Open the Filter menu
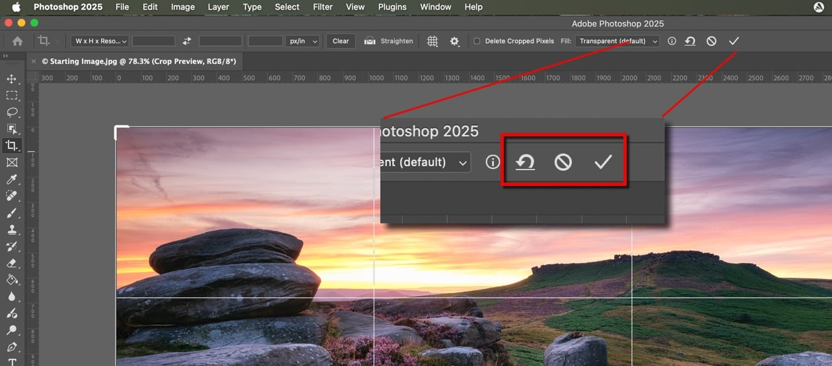 pyautogui.click(x=323, y=7)
